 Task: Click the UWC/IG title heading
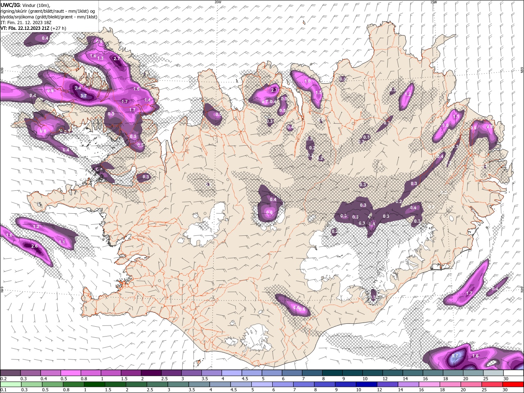click(9, 5)
